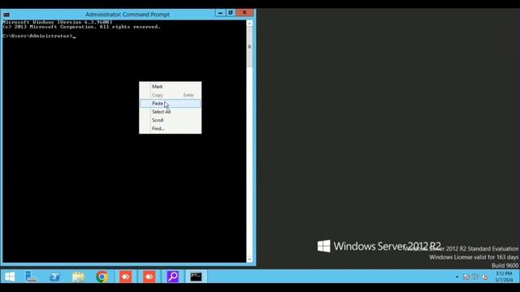The height and width of the screenshot is (292, 520).
Task: Click the Command Prompt scrollbar down arrow
Action: [249, 260]
